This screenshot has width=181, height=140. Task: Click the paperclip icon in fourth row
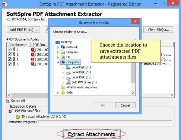(x=14, y=64)
